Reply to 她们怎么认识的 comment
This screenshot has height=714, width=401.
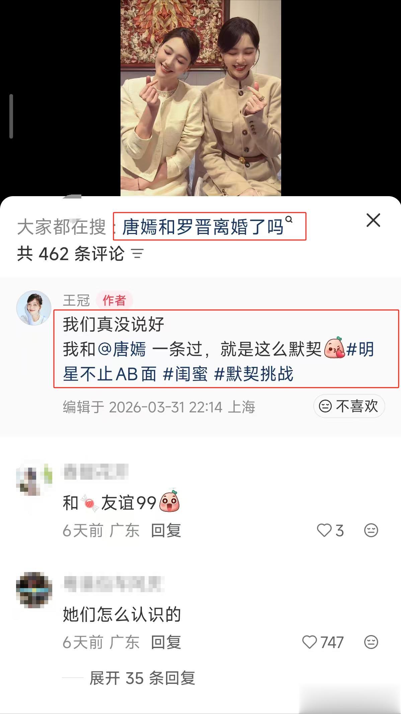(166, 642)
